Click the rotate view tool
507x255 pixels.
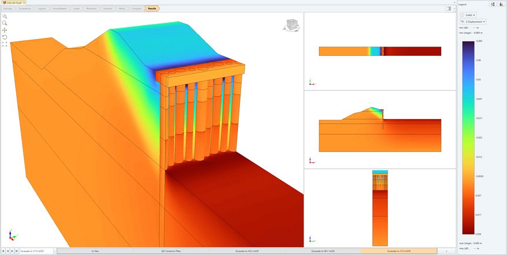click(x=5, y=37)
